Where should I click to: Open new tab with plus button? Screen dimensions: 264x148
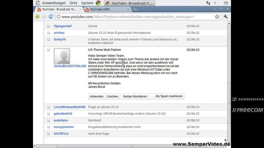[x=135, y=9]
